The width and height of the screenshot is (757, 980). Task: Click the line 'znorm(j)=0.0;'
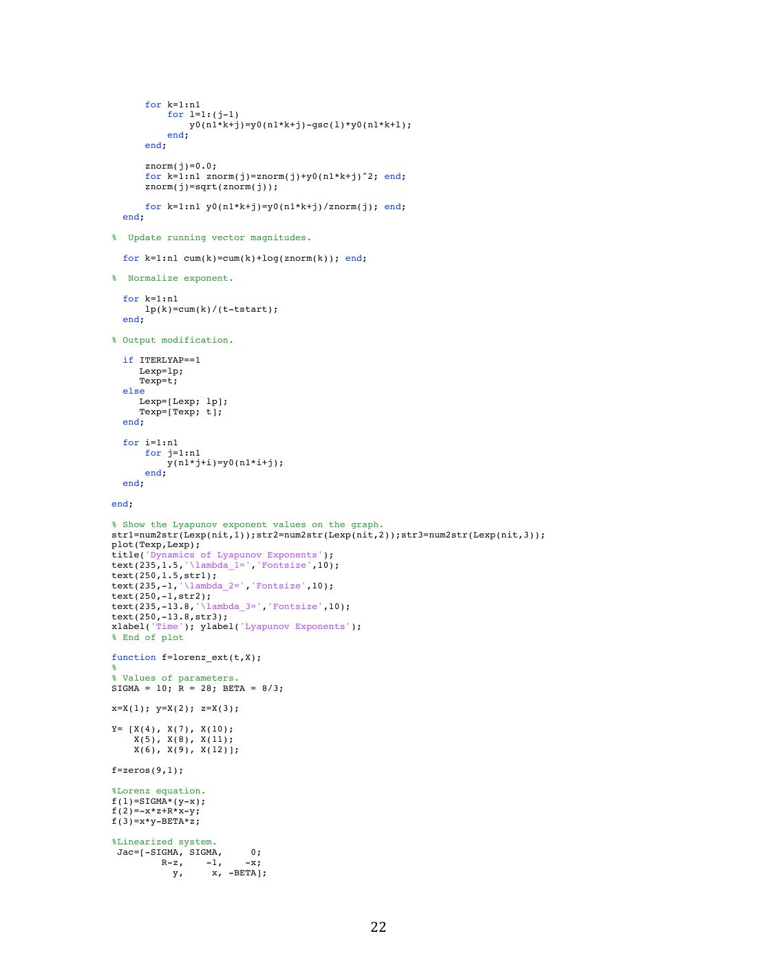181,166
